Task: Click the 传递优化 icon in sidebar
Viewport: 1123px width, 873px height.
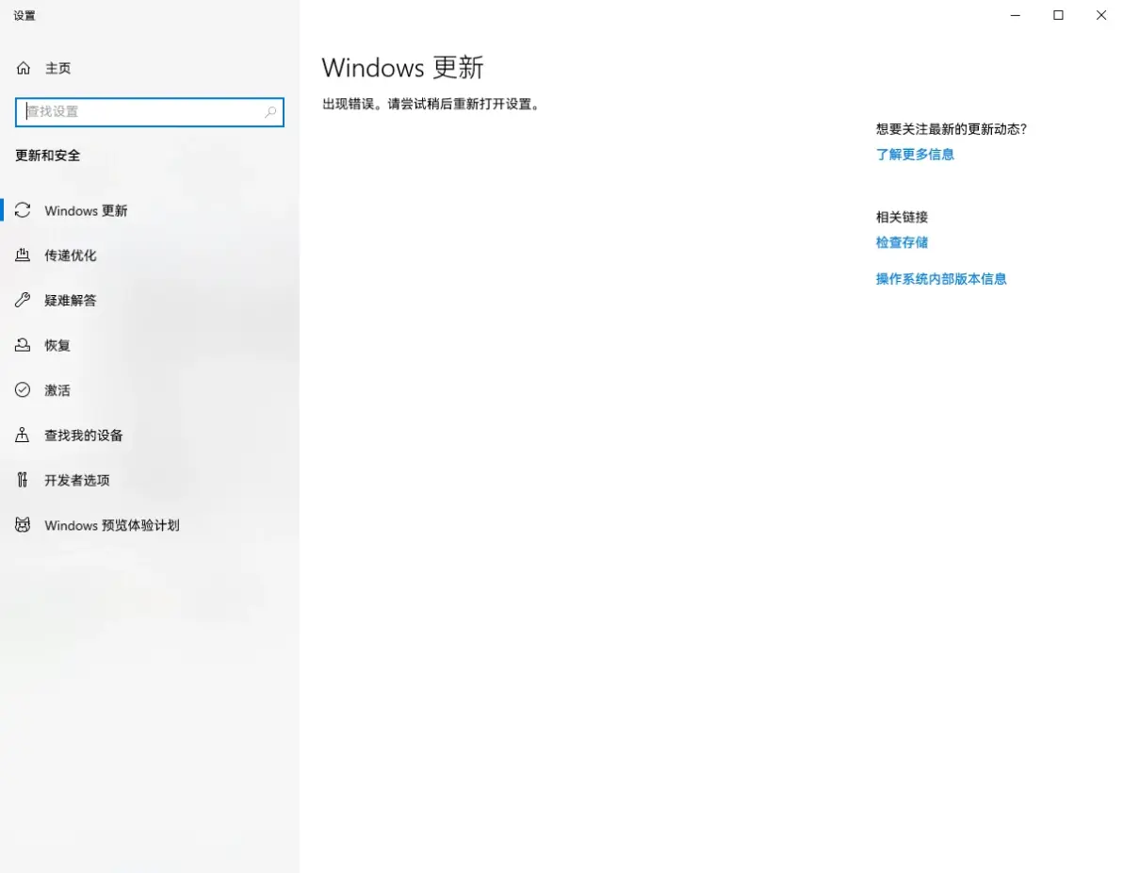Action: click(24, 255)
